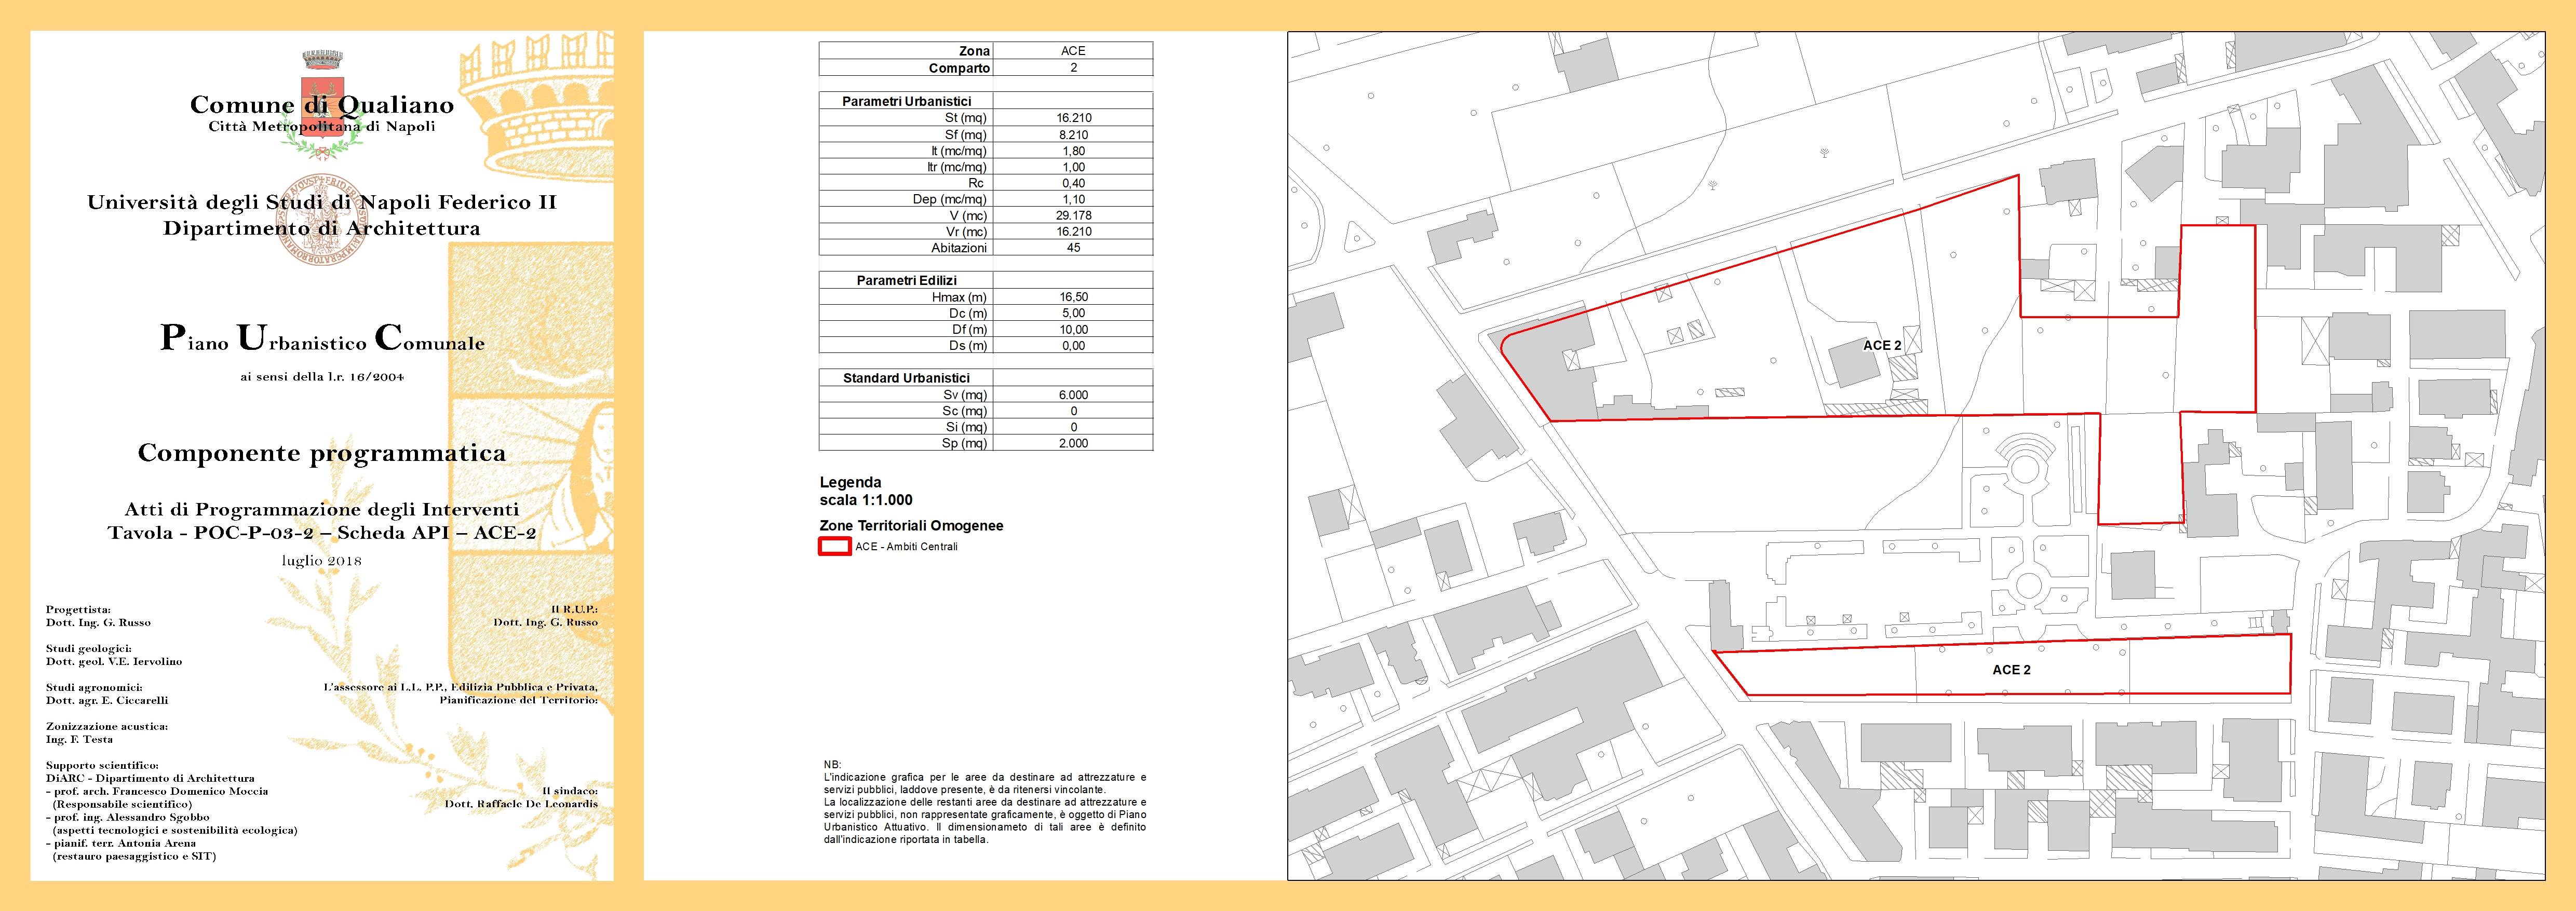Click the triangular traffic island on the map
The height and width of the screenshot is (911, 2576).
coord(1356,238)
